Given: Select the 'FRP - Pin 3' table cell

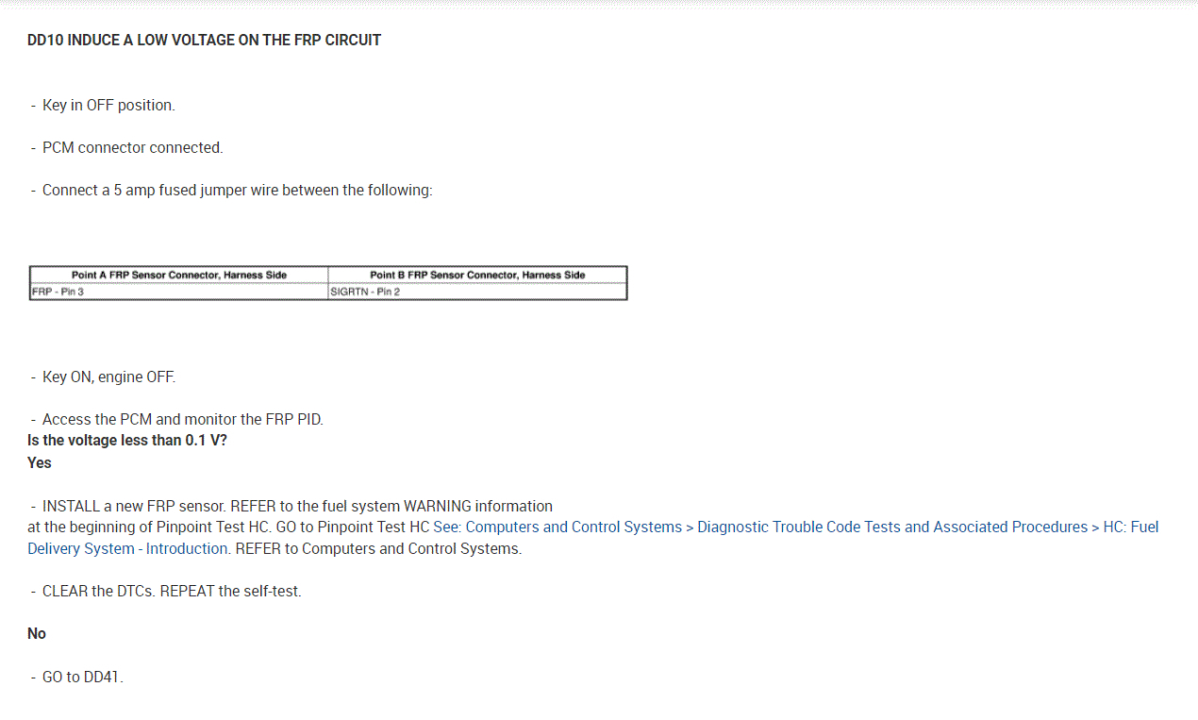Looking at the screenshot, I should 58,292.
